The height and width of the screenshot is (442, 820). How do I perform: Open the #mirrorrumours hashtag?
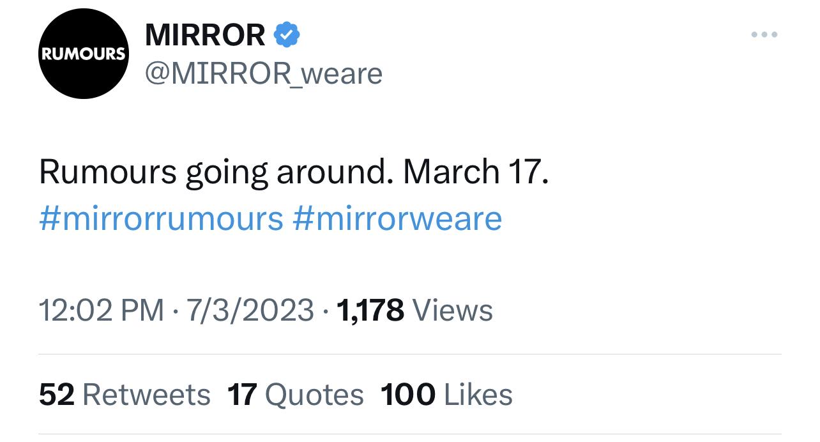[x=161, y=218]
